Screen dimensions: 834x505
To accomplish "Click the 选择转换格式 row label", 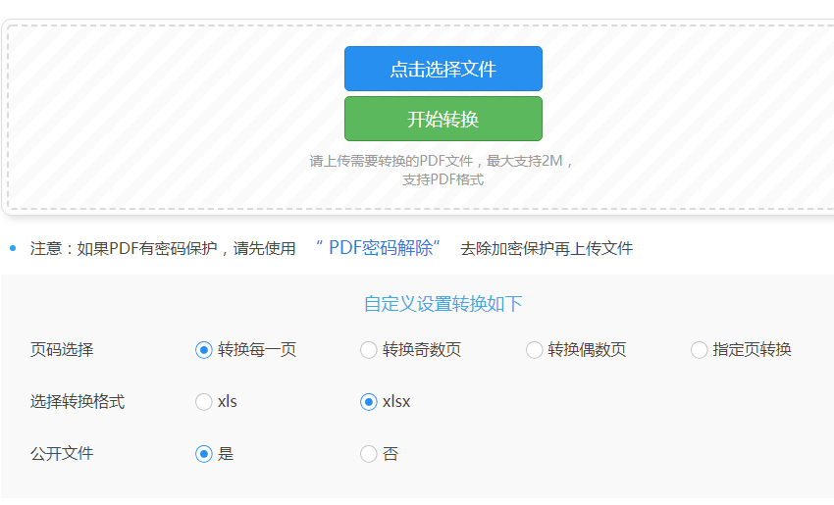I will (78, 401).
